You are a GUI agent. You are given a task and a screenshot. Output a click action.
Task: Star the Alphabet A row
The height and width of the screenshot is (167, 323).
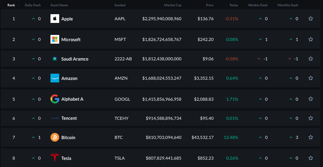(x=311, y=99)
